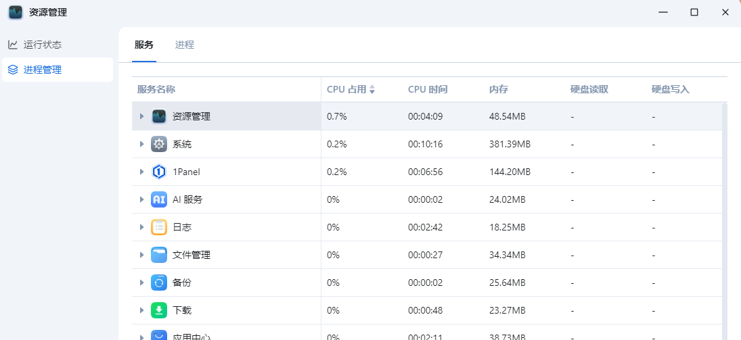Select the 服务 tab
The height and width of the screenshot is (340, 741).
coord(144,45)
